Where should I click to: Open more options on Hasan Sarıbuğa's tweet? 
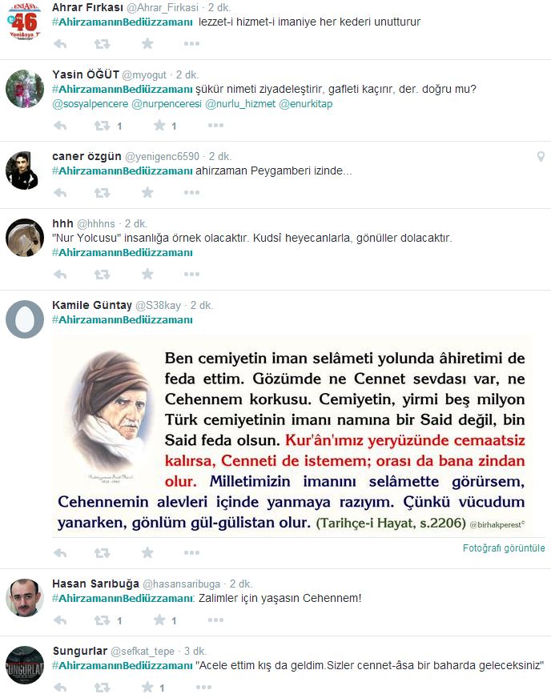pyautogui.click(x=215, y=620)
